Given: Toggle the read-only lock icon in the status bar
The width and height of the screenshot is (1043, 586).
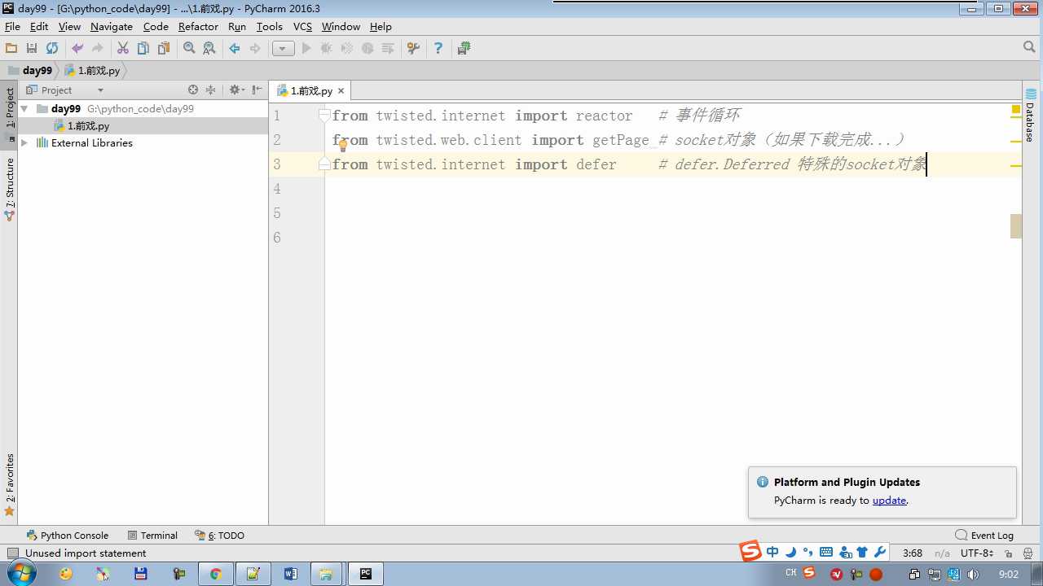Looking at the screenshot, I should 1009,553.
